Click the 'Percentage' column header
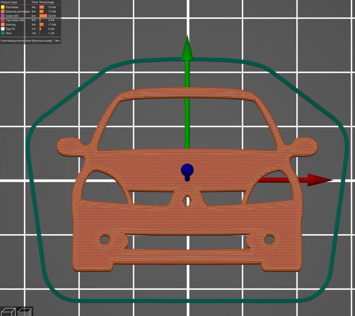The image size is (355, 316). pos(47,2)
